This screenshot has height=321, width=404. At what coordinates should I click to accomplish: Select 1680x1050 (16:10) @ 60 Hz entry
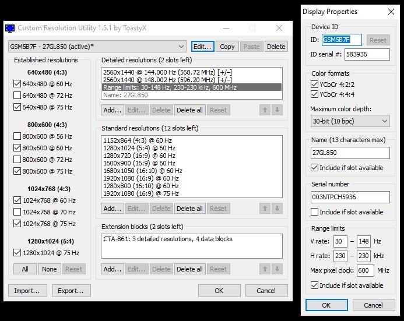coord(192,171)
